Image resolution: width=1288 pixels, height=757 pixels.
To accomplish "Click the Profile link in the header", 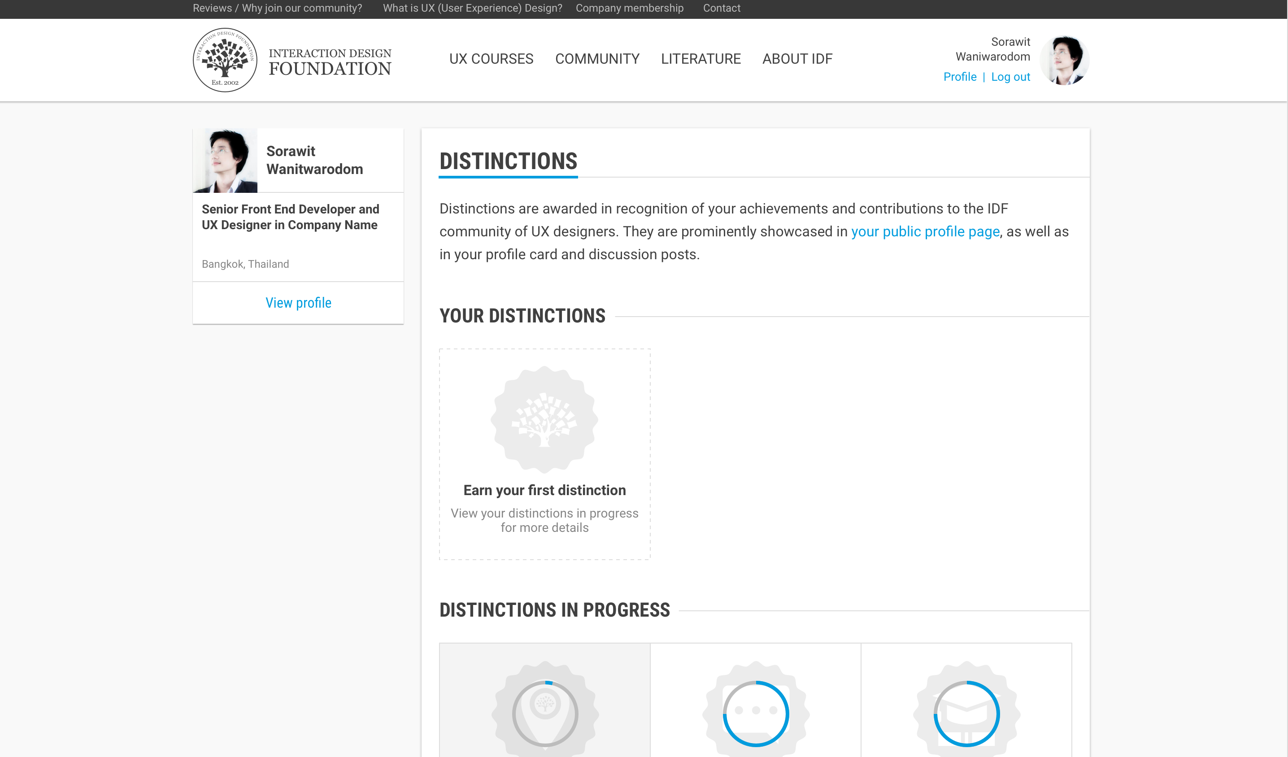I will click(x=960, y=76).
